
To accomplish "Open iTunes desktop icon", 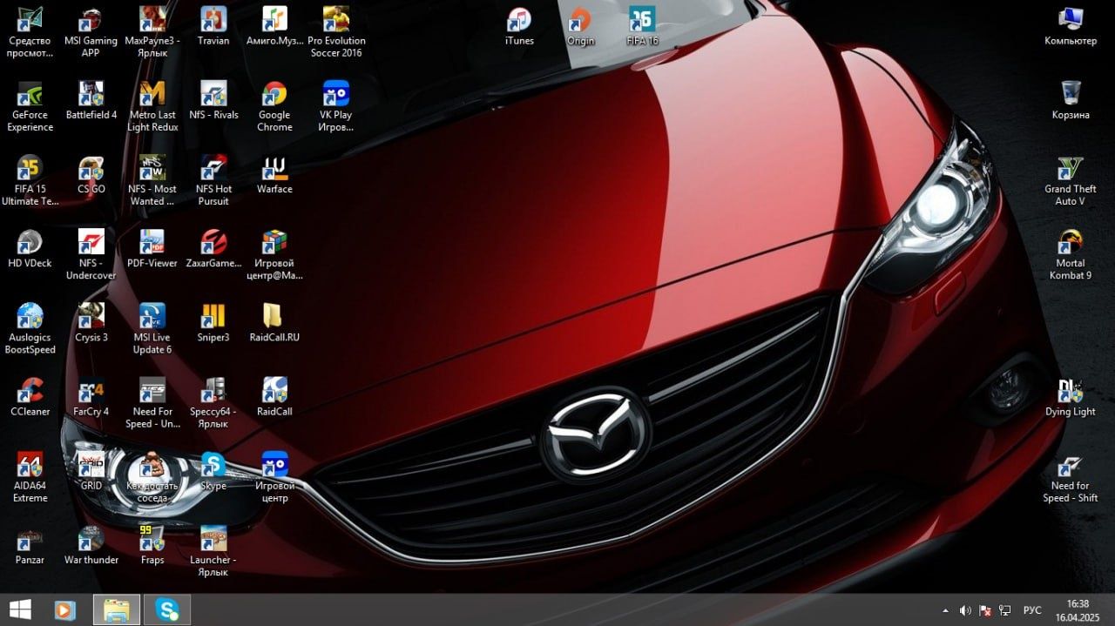I will point(519,26).
